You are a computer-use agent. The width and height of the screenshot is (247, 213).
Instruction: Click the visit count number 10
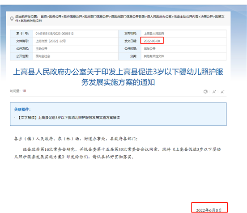24,91
